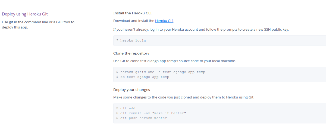The height and width of the screenshot is (137, 326).
Task: Click the "heroku git:clone -a test-django-app-temp" command line
Action: (161, 72)
